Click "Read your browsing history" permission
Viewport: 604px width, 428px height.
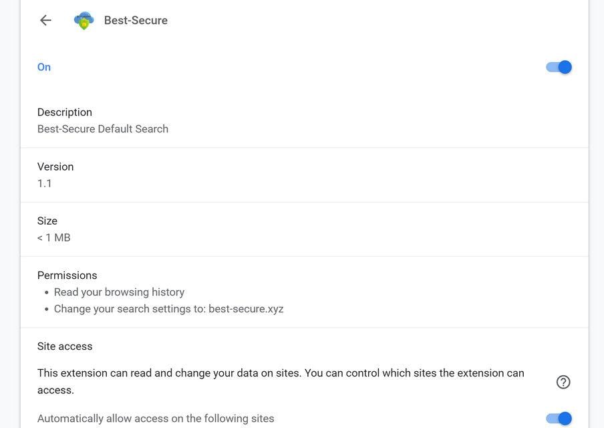pyautogui.click(x=119, y=292)
